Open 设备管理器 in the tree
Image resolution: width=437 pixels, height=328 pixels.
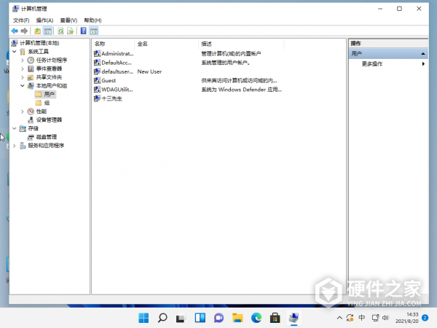click(49, 120)
